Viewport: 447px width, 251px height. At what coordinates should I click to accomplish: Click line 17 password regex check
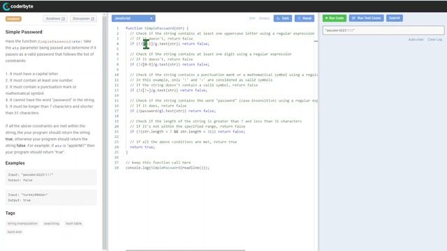[x=173, y=111]
